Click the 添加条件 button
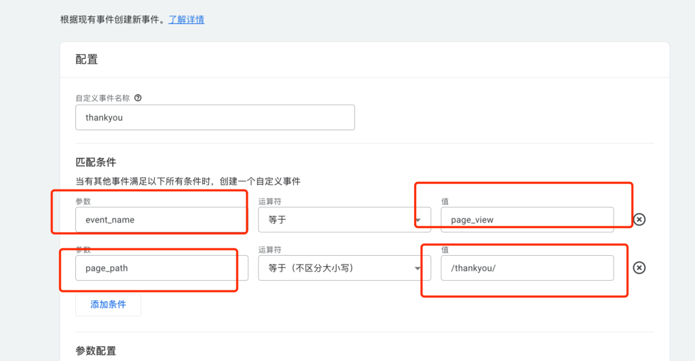695x361 pixels. pos(108,304)
